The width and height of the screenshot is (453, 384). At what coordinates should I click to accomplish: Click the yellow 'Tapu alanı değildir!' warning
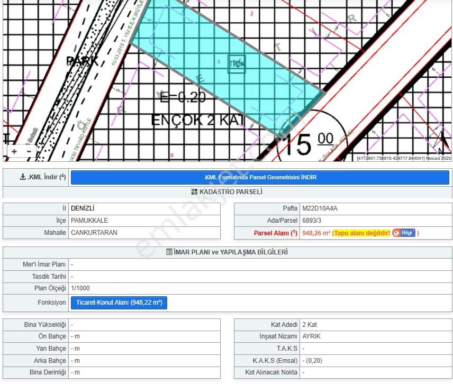tap(362, 233)
